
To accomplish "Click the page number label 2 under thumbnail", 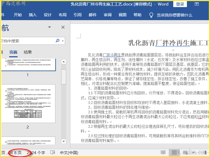I will [28, 127].
